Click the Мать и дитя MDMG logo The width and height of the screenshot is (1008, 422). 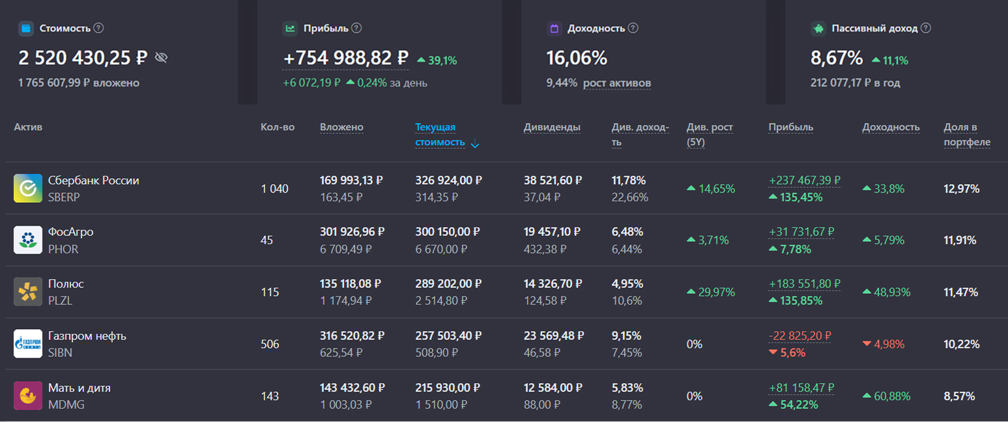(x=28, y=395)
